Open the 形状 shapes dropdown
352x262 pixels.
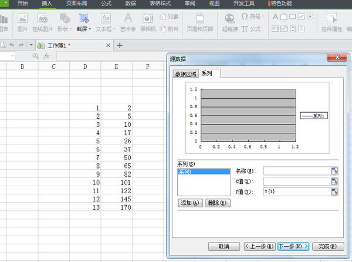[x=64, y=22]
